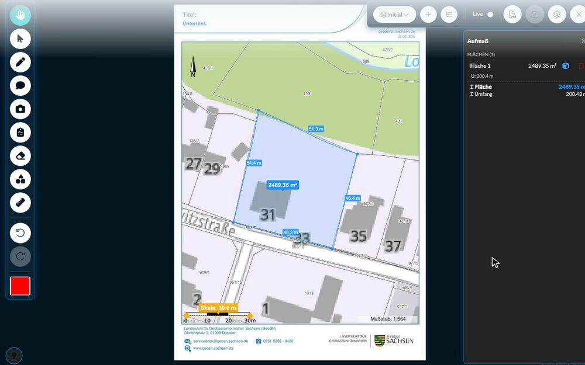585x365 pixels.
Task: Activate the pencil drawing tool
Action: pyautogui.click(x=20, y=62)
